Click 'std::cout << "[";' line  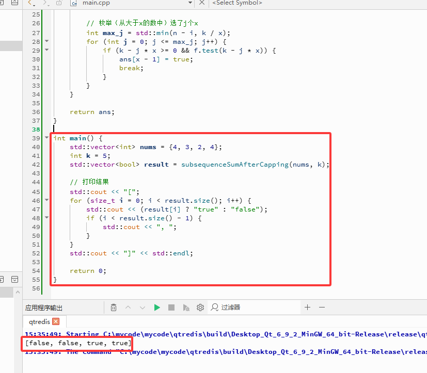[105, 192]
